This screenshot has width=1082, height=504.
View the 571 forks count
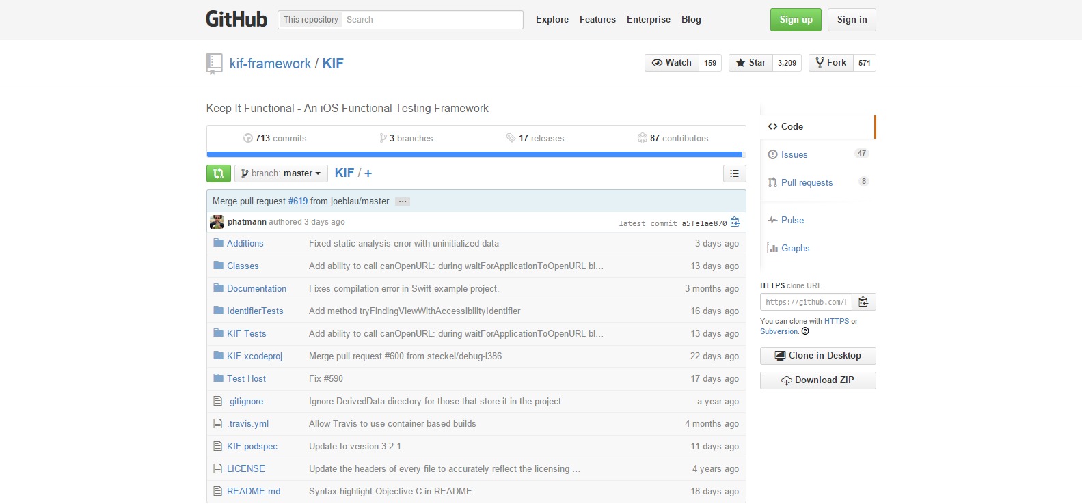point(865,63)
